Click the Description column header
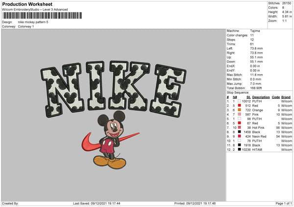Image resolution: width=294 pixels, height=207 pixels. click(261, 97)
